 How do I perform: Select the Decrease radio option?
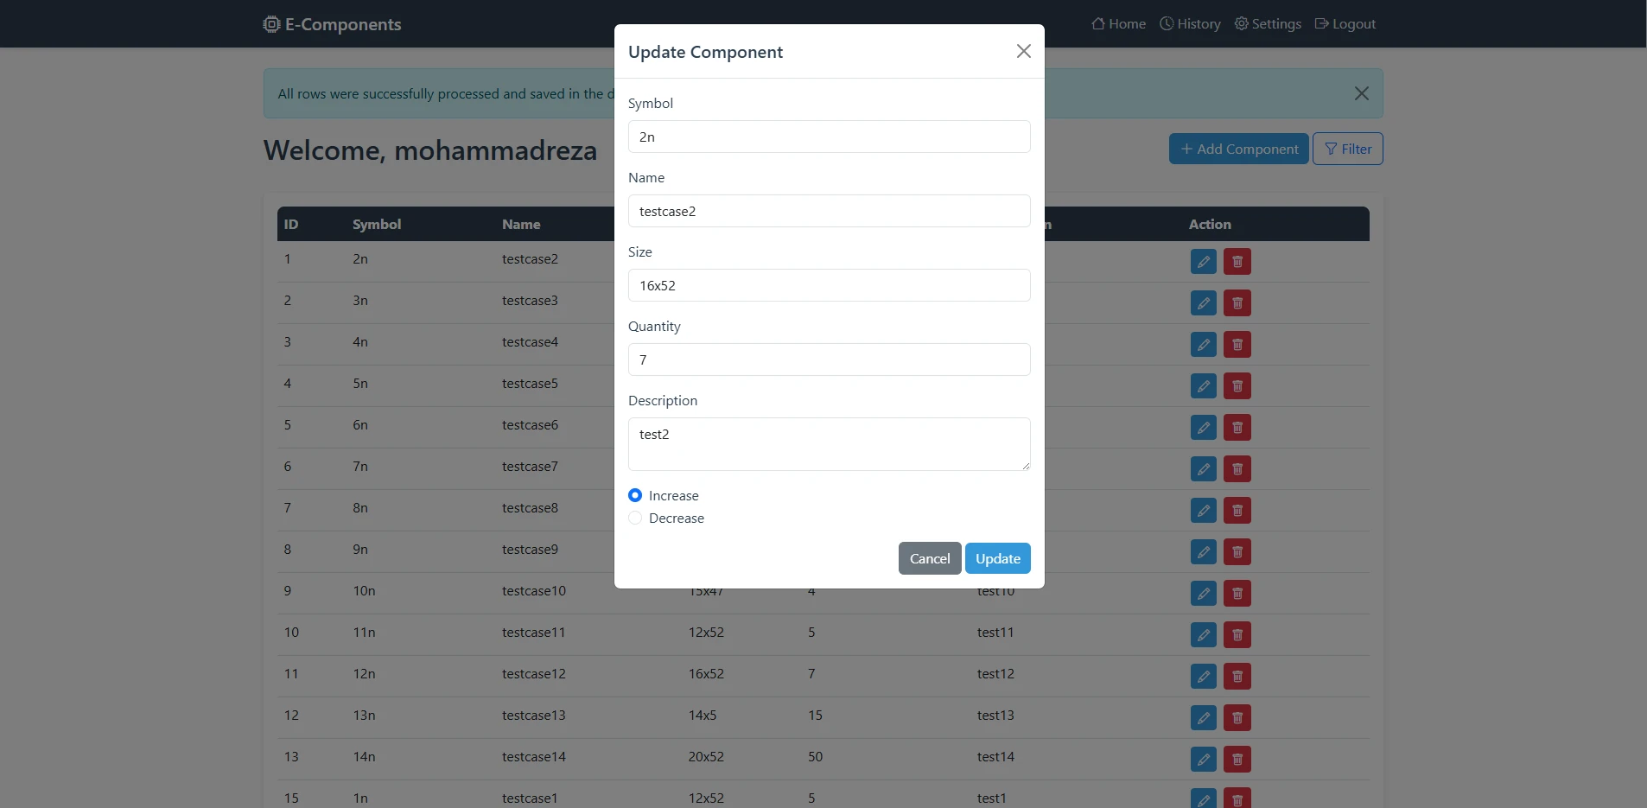[635, 518]
